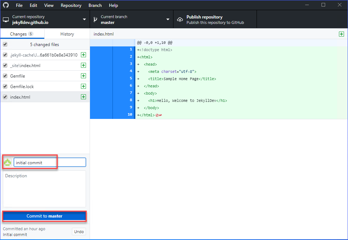Click the user avatar next to summary field
This screenshot has height=240, width=348.
coord(8,162)
